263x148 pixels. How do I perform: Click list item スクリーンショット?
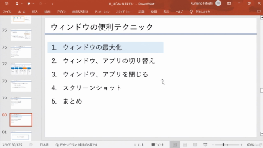(x=92, y=88)
